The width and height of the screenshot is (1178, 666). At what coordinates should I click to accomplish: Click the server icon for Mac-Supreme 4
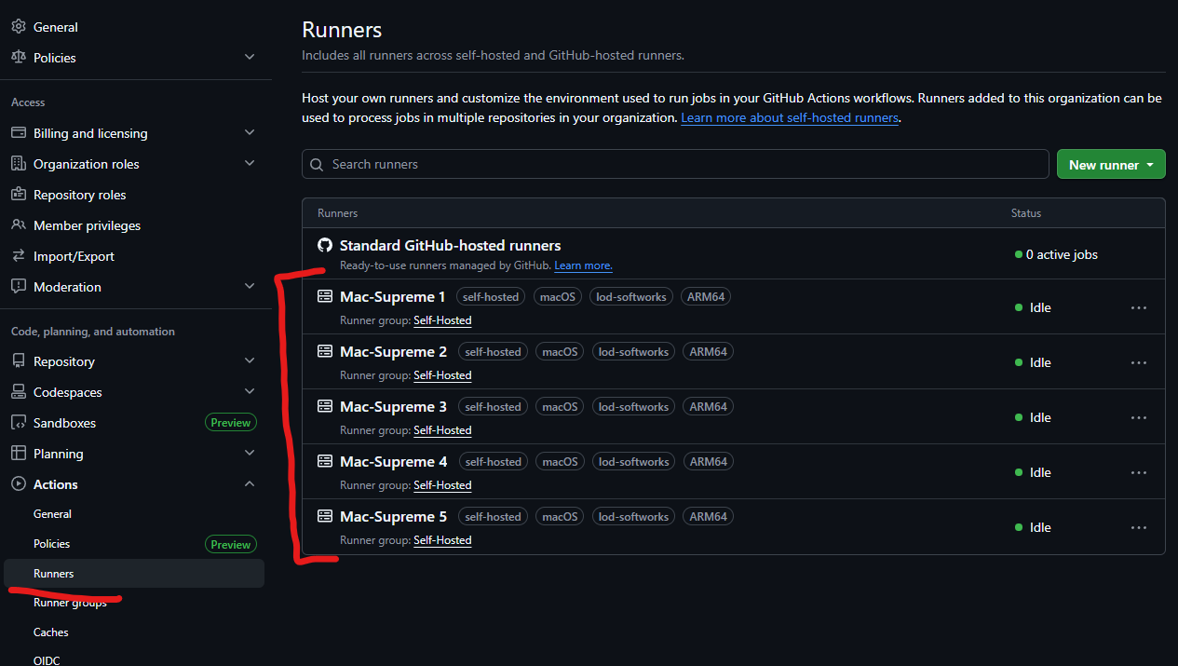(x=325, y=462)
